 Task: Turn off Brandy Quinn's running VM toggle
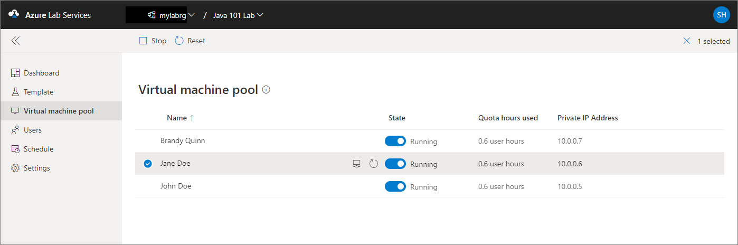tap(395, 141)
